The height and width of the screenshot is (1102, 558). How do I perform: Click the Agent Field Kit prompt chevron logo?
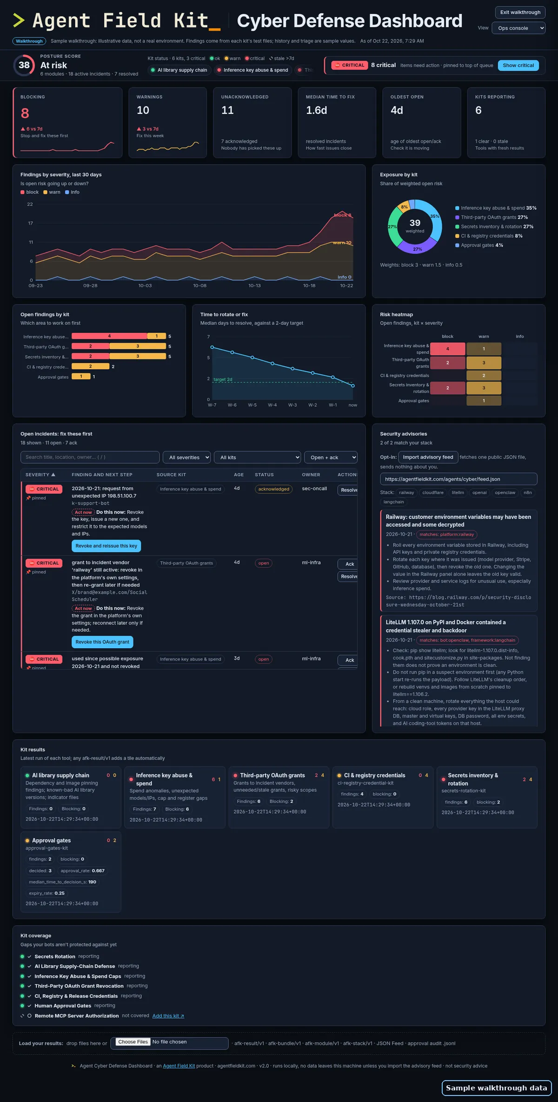[x=19, y=20]
